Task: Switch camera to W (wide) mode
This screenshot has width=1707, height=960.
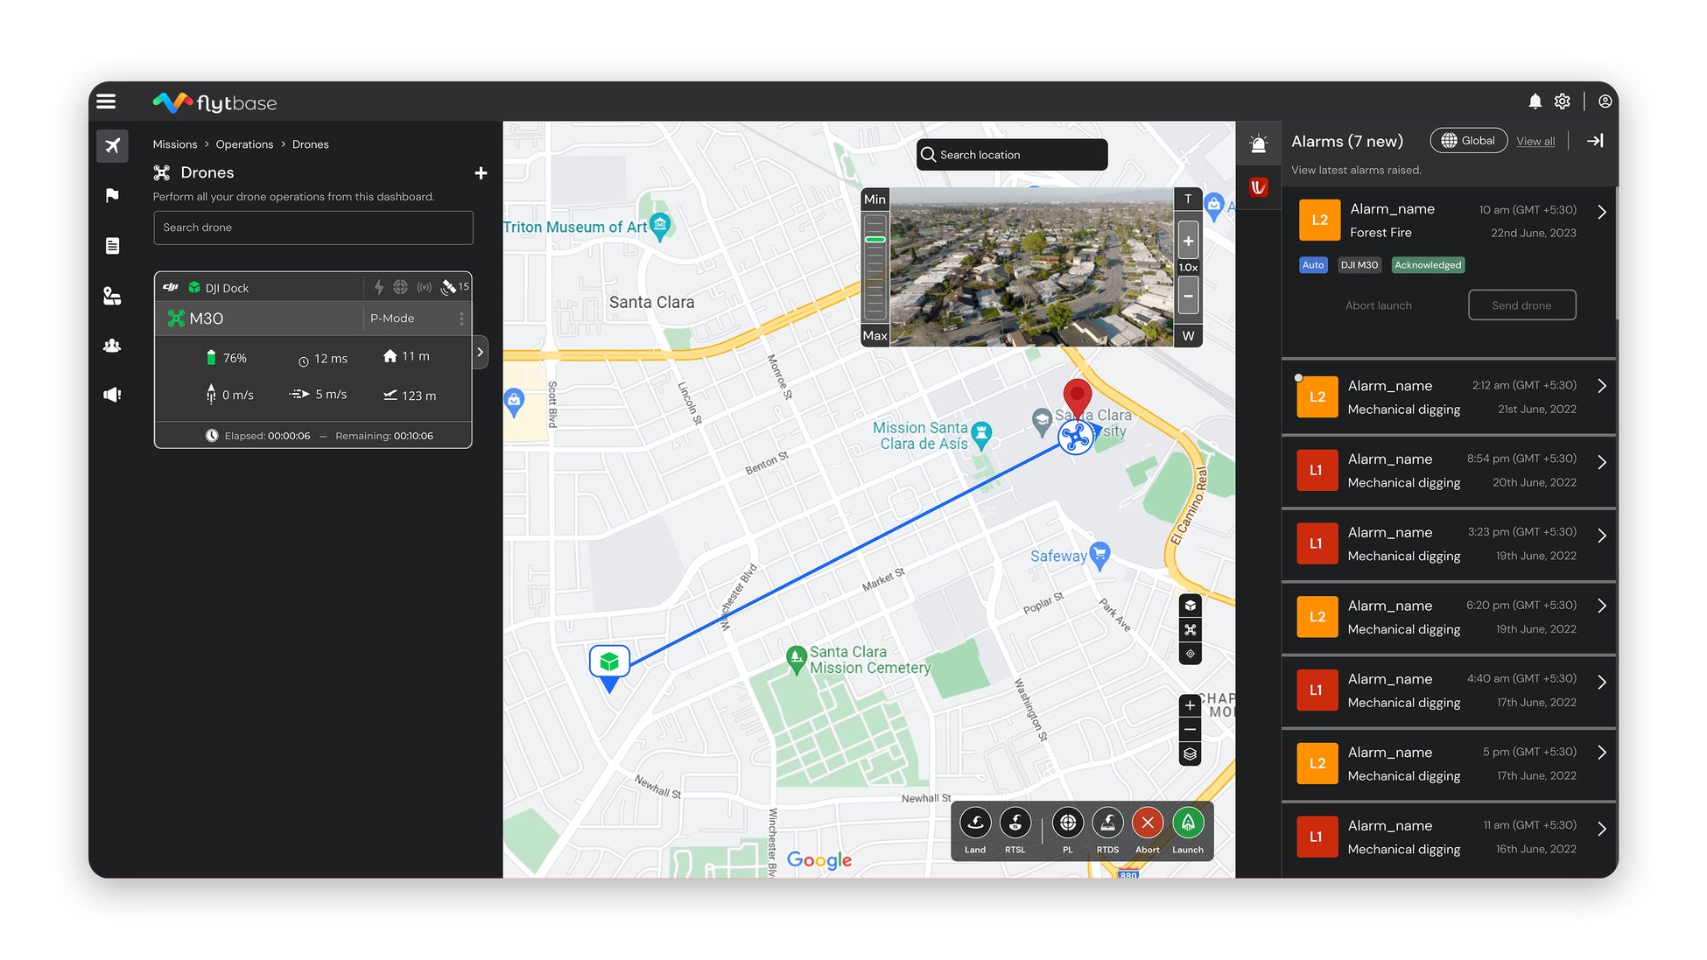Action: click(x=1188, y=336)
